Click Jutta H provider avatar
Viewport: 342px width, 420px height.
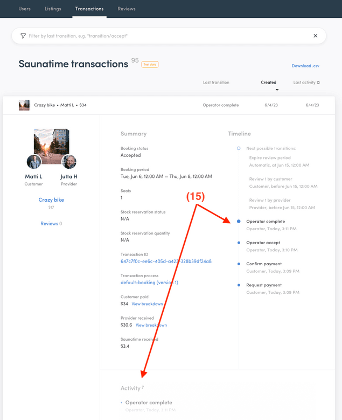[69, 162]
